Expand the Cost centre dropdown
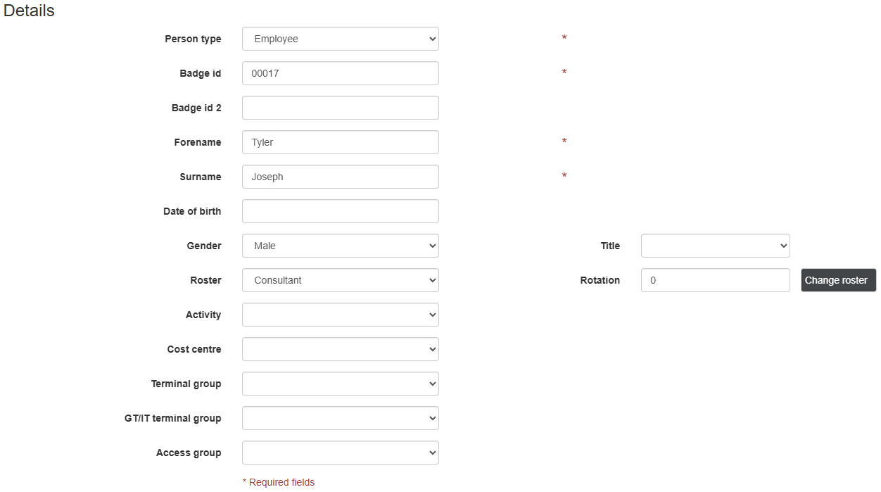The width and height of the screenshot is (881, 492). click(340, 349)
